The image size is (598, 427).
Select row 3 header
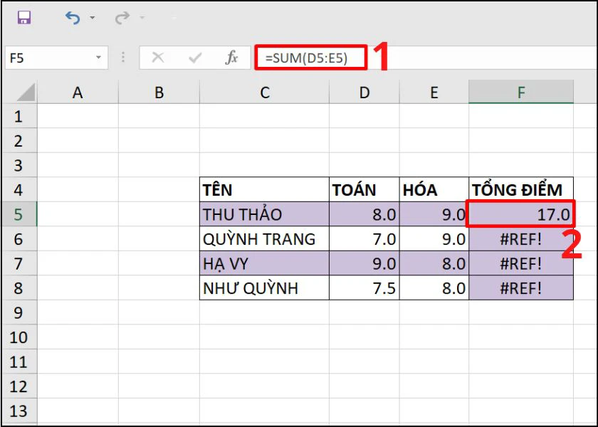point(19,165)
